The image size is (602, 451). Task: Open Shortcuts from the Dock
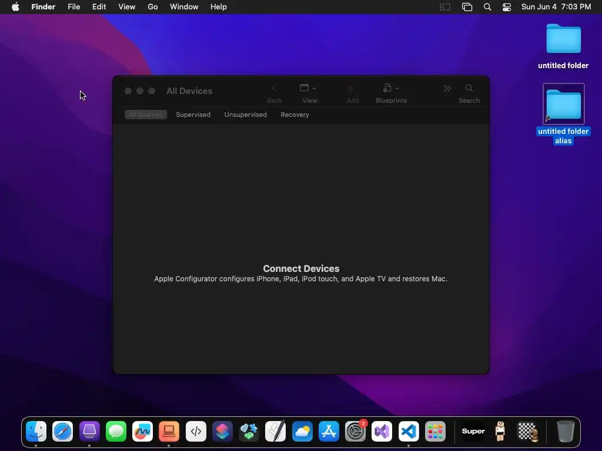222,432
